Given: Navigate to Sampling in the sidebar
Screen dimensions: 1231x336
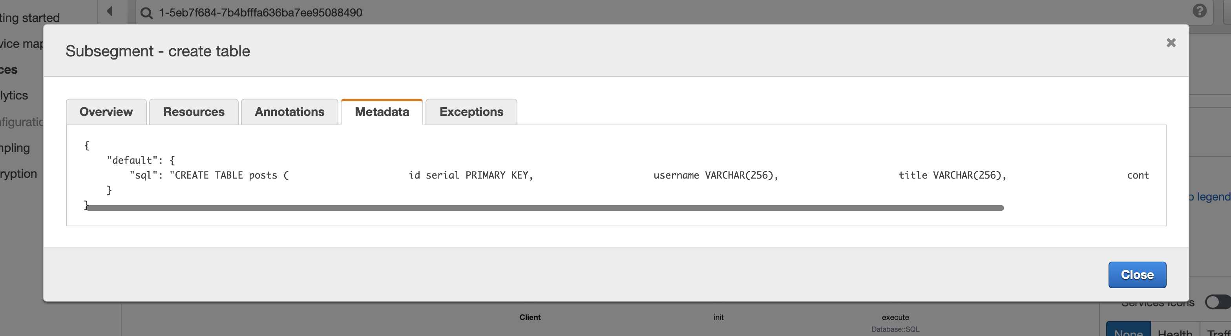Looking at the screenshot, I should [15, 148].
